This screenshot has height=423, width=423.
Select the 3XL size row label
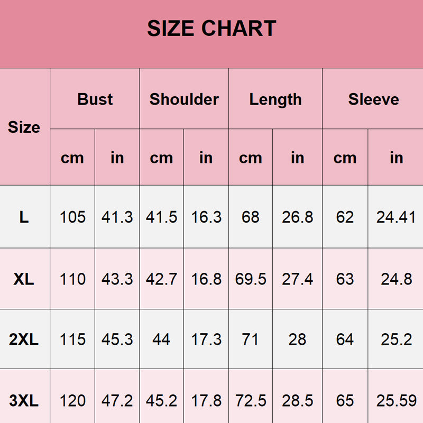pyautogui.click(x=24, y=401)
